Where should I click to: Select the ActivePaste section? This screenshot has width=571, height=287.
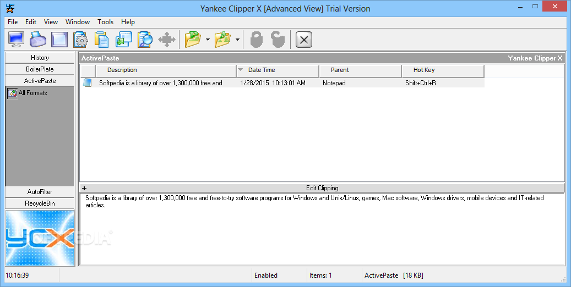click(x=40, y=81)
